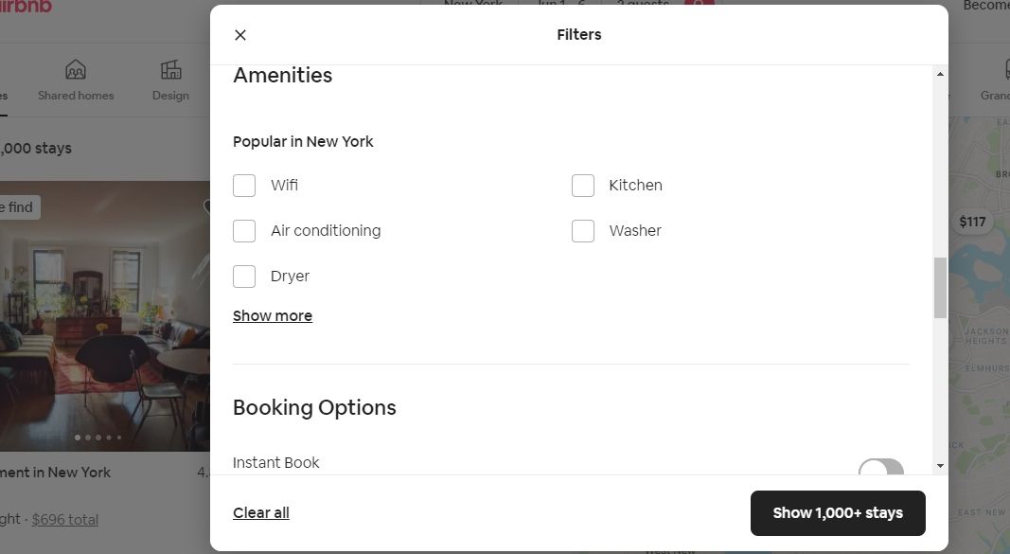The image size is (1010, 554).
Task: Click the Show 1,000+ stays button
Action: [837, 512]
